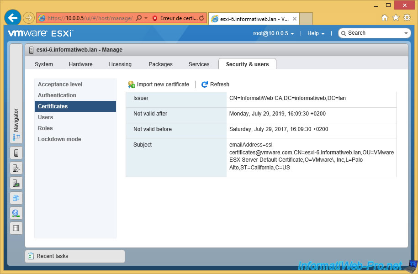Switch to the Hardware tab

coord(80,64)
